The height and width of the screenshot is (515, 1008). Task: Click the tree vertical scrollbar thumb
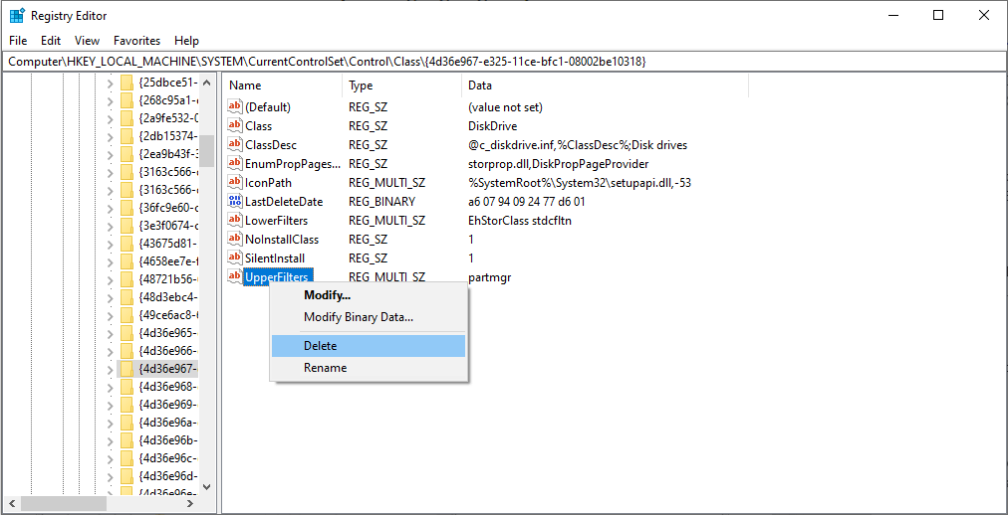tap(206, 152)
